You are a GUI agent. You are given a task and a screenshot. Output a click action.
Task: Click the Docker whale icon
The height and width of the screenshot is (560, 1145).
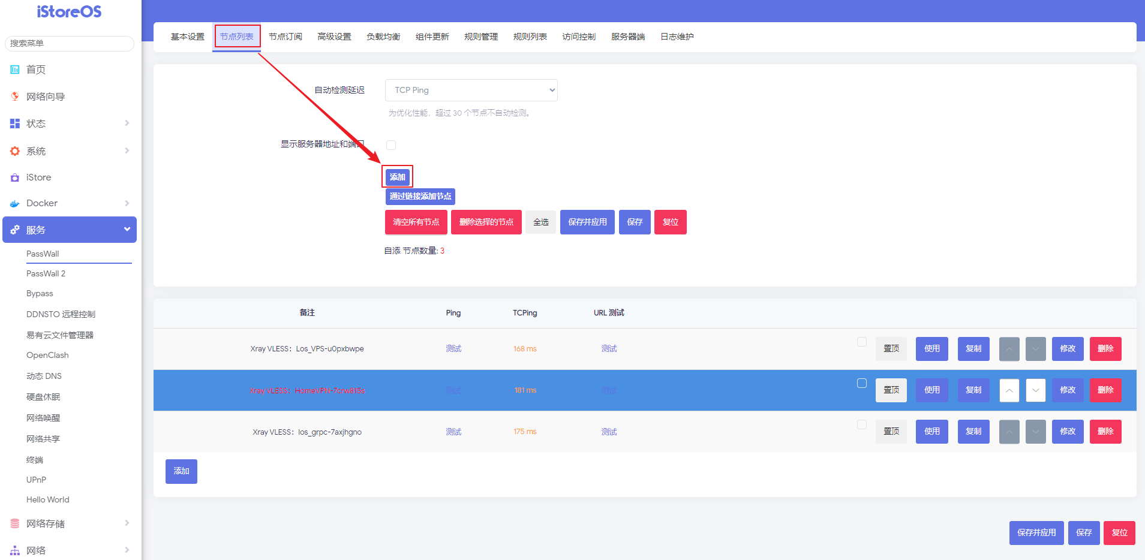click(x=15, y=204)
